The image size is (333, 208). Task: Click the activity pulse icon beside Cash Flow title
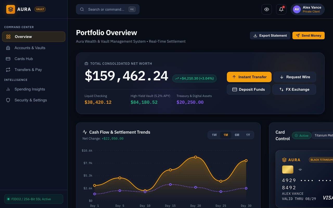click(85, 132)
